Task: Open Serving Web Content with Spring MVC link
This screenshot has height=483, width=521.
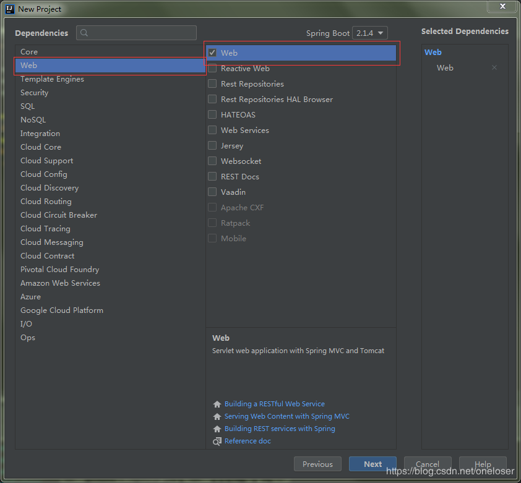Action: click(287, 416)
